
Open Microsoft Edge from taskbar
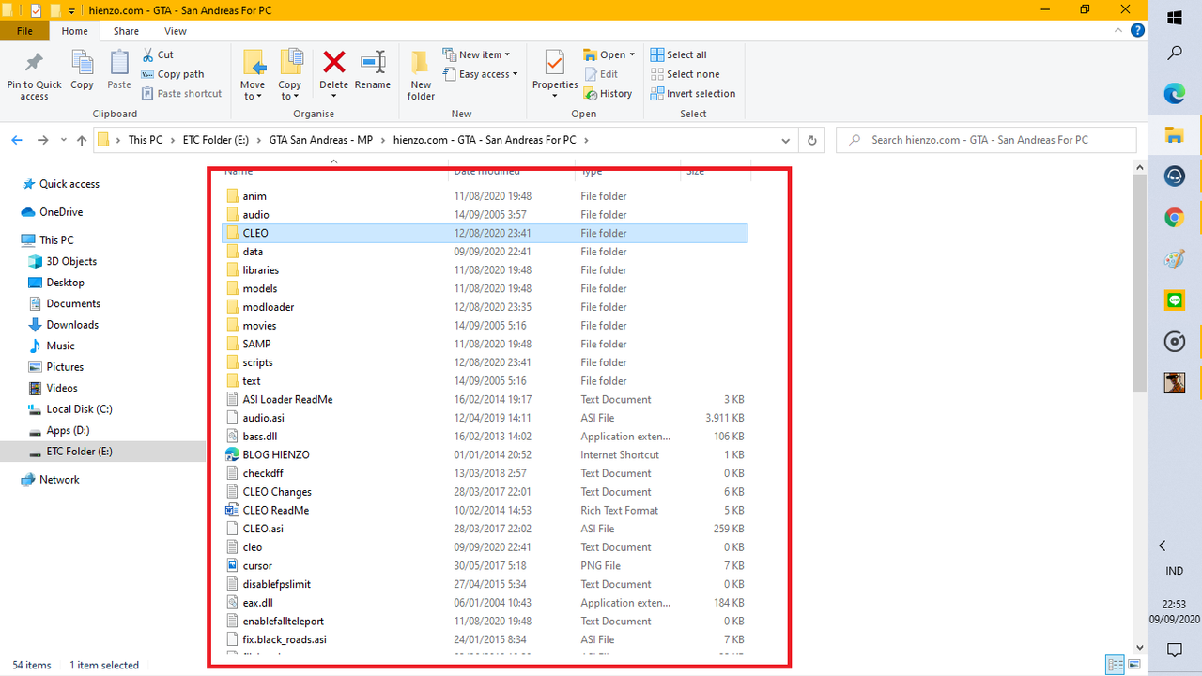point(1175,94)
